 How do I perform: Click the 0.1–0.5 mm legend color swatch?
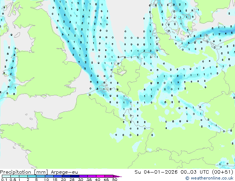[x=6, y=176]
